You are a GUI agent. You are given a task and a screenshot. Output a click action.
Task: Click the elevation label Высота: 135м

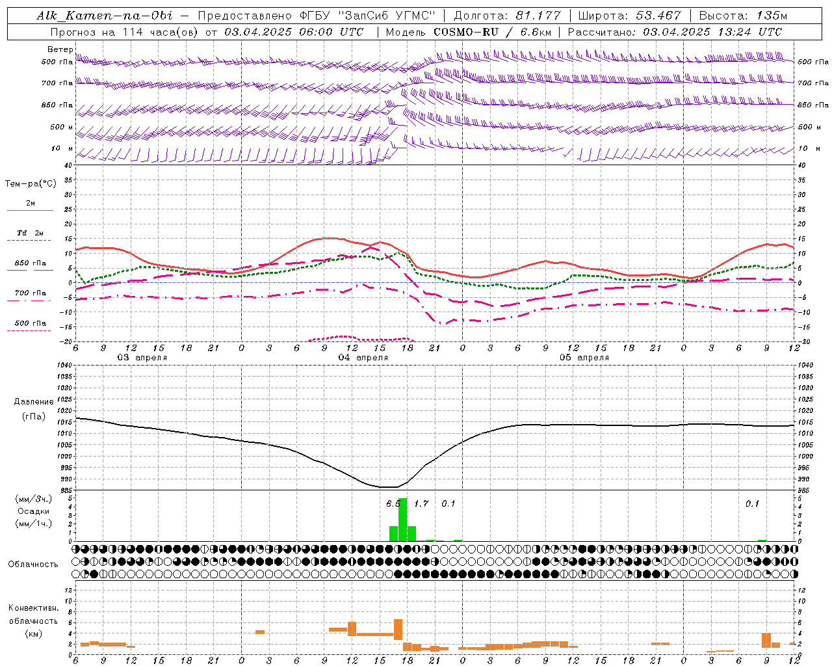pos(742,16)
